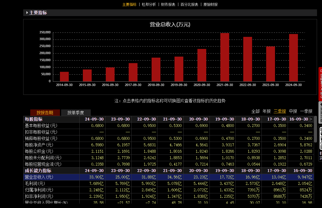Select 按单季度 view toggle
322x208 pixels.
click(x=76, y=113)
